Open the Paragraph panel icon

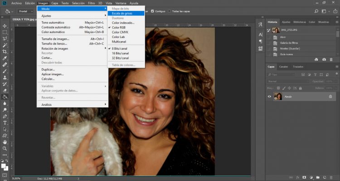click(260, 41)
